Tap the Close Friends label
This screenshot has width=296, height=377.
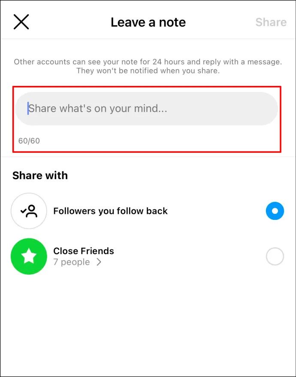pos(84,251)
